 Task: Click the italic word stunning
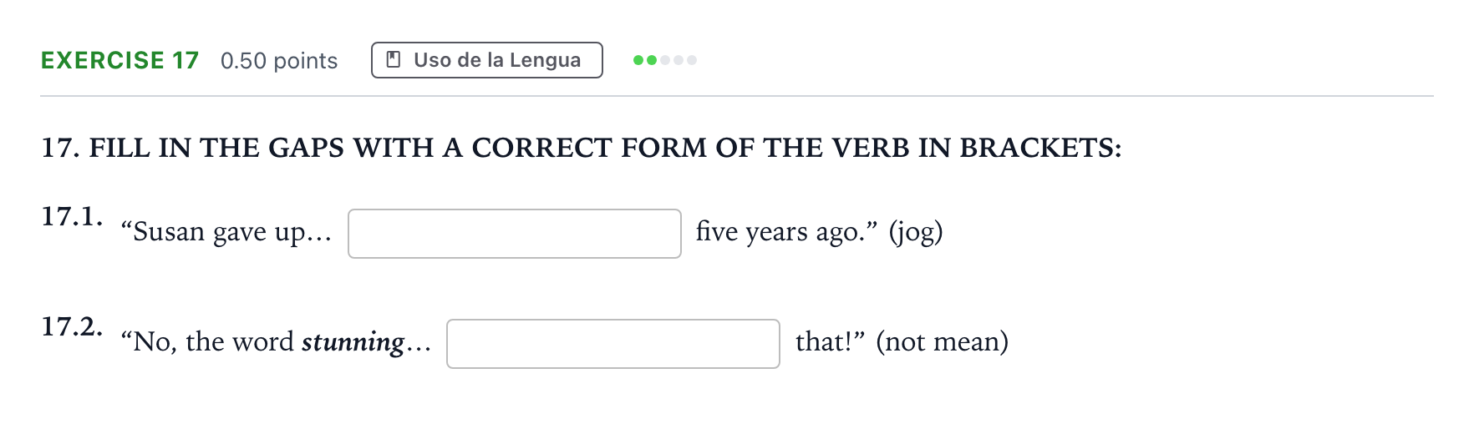click(x=353, y=342)
